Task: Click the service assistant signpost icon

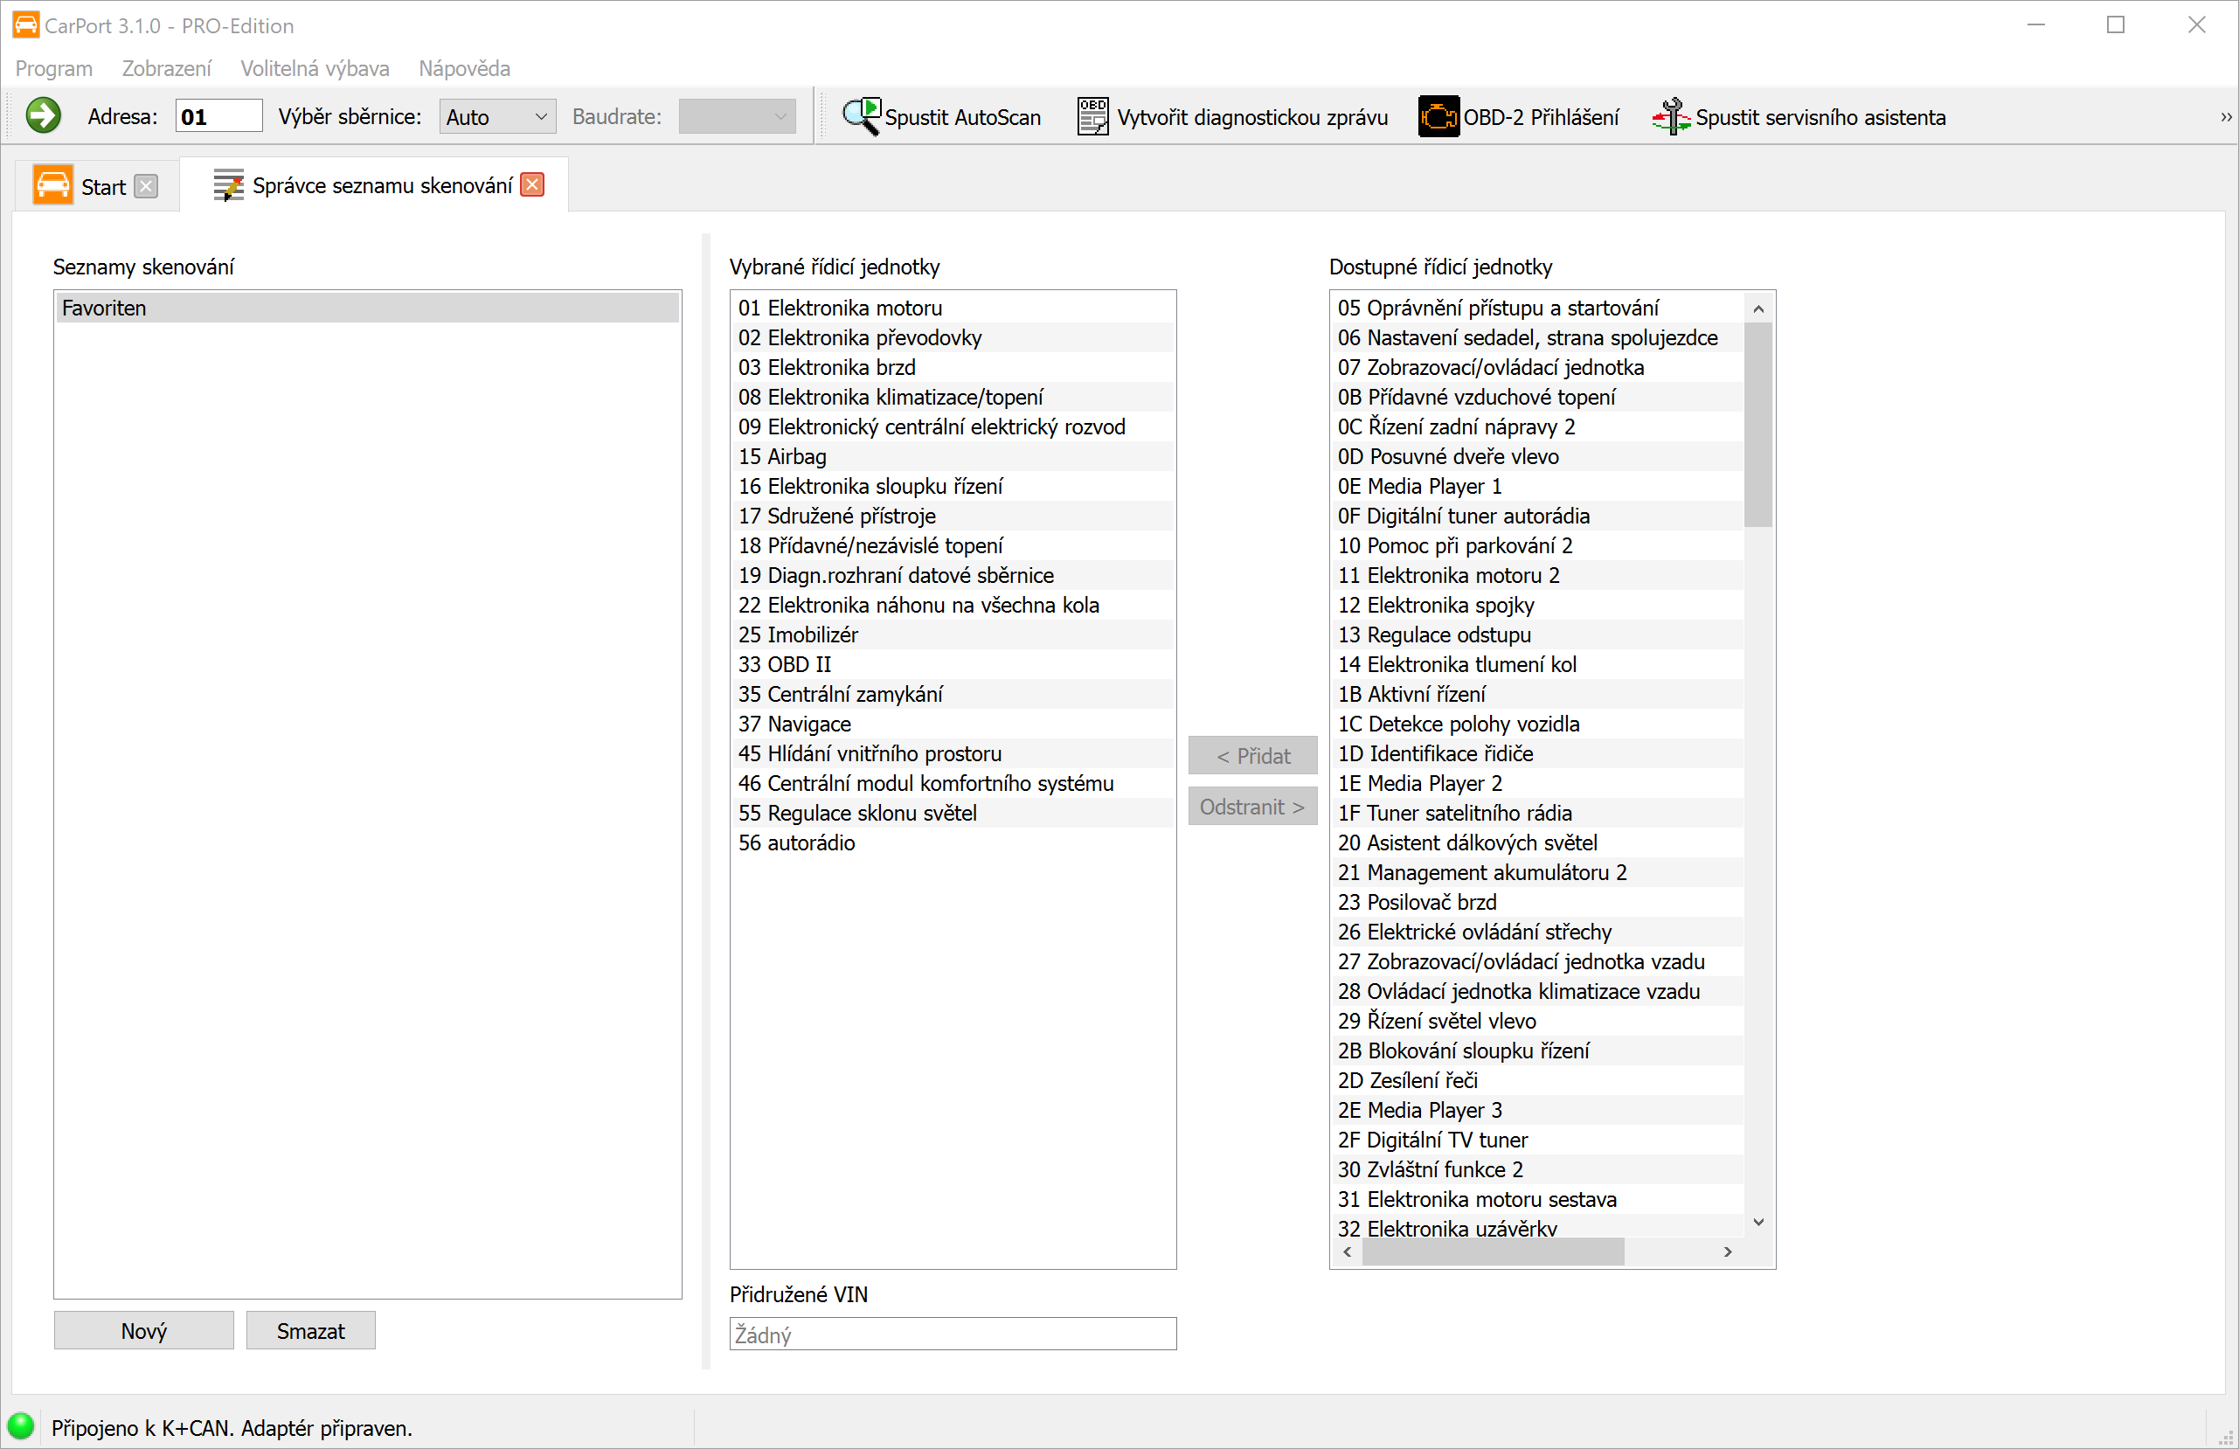Action: pyautogui.click(x=1671, y=117)
